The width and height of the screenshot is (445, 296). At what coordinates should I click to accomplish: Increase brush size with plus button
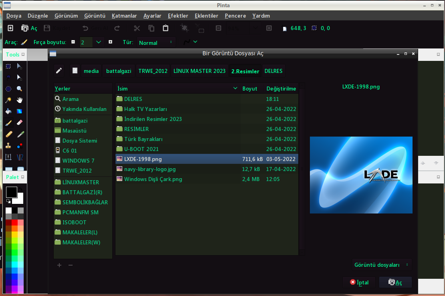(110, 42)
